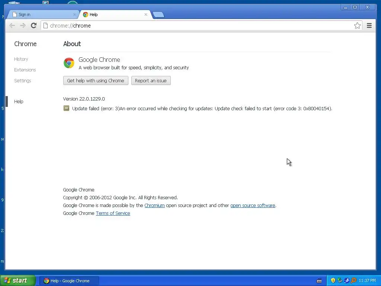Image resolution: width=381 pixels, height=286 pixels.
Task: Open History in the sidebar
Action: [21, 59]
